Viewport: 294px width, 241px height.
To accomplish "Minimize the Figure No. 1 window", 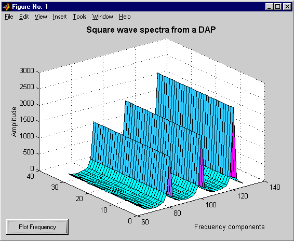I will pyautogui.click(x=269, y=7).
